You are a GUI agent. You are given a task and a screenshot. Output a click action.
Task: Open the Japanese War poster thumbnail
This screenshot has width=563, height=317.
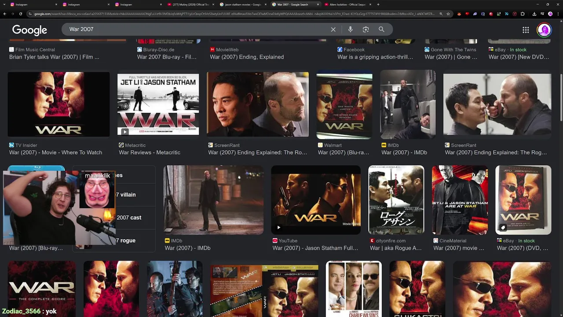(396, 200)
